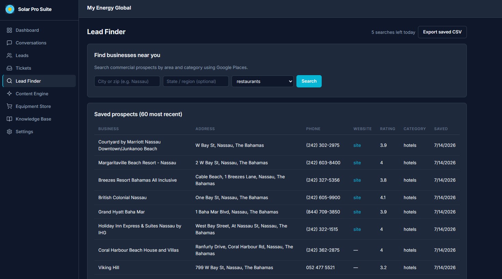Click the Lead Finder page heading
The image size is (502, 279).
pos(106,32)
